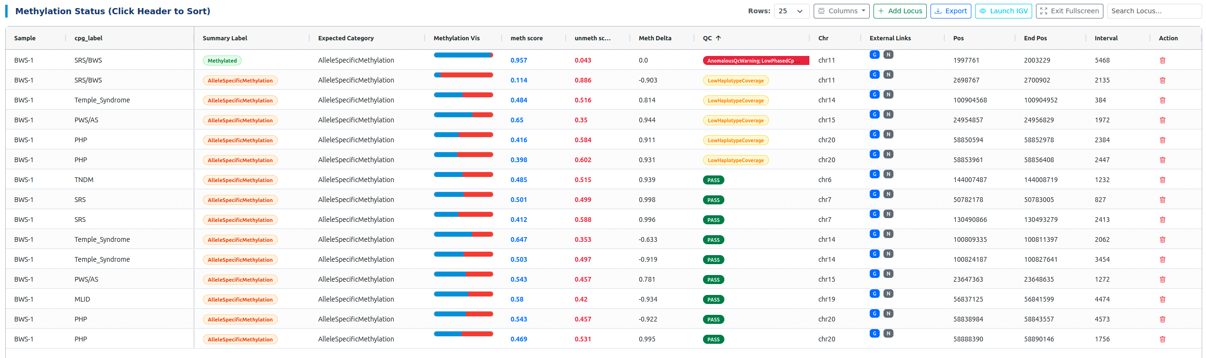Click end position value 56841599

point(1039,299)
